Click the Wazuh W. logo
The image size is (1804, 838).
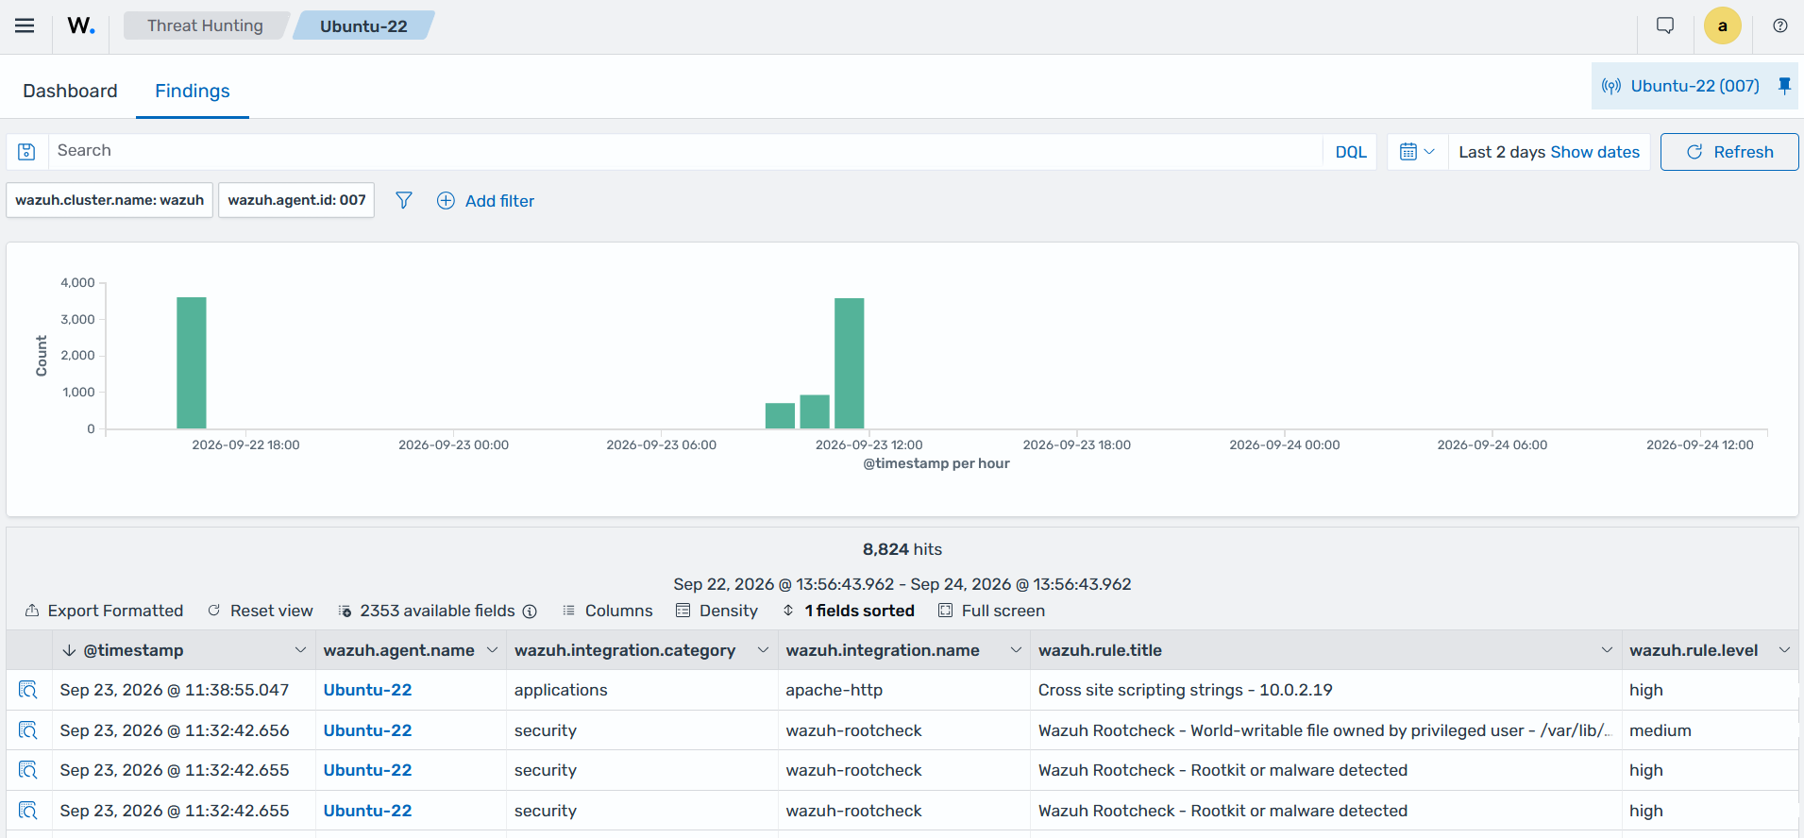pyautogui.click(x=81, y=25)
